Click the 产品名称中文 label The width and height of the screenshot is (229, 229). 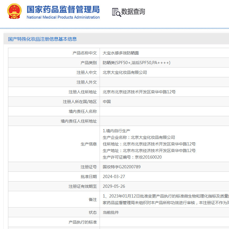[x=85, y=53]
